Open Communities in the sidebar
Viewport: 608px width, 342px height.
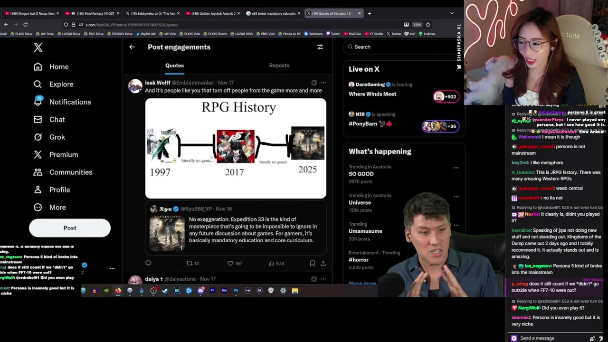tap(63, 172)
